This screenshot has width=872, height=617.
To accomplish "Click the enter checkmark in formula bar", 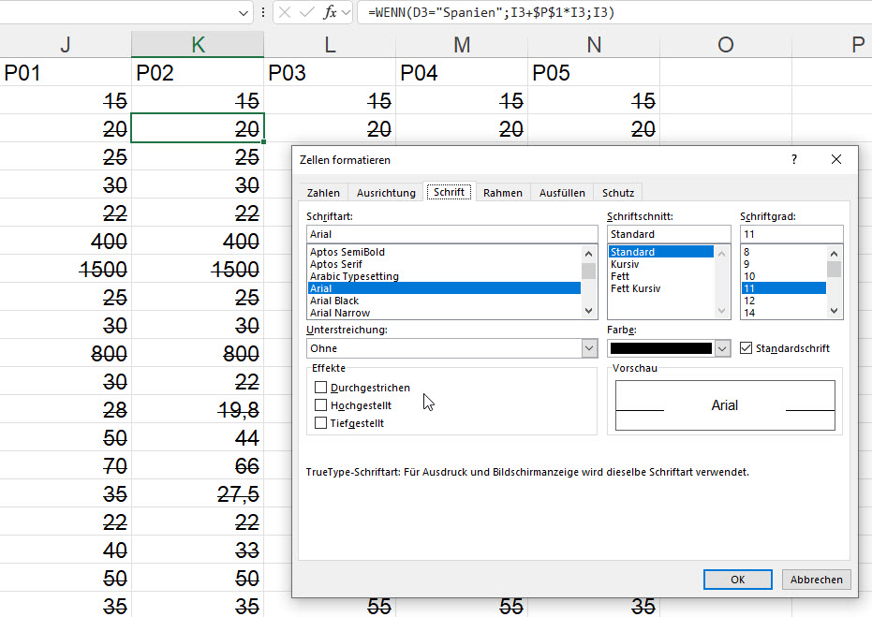I will click(306, 12).
